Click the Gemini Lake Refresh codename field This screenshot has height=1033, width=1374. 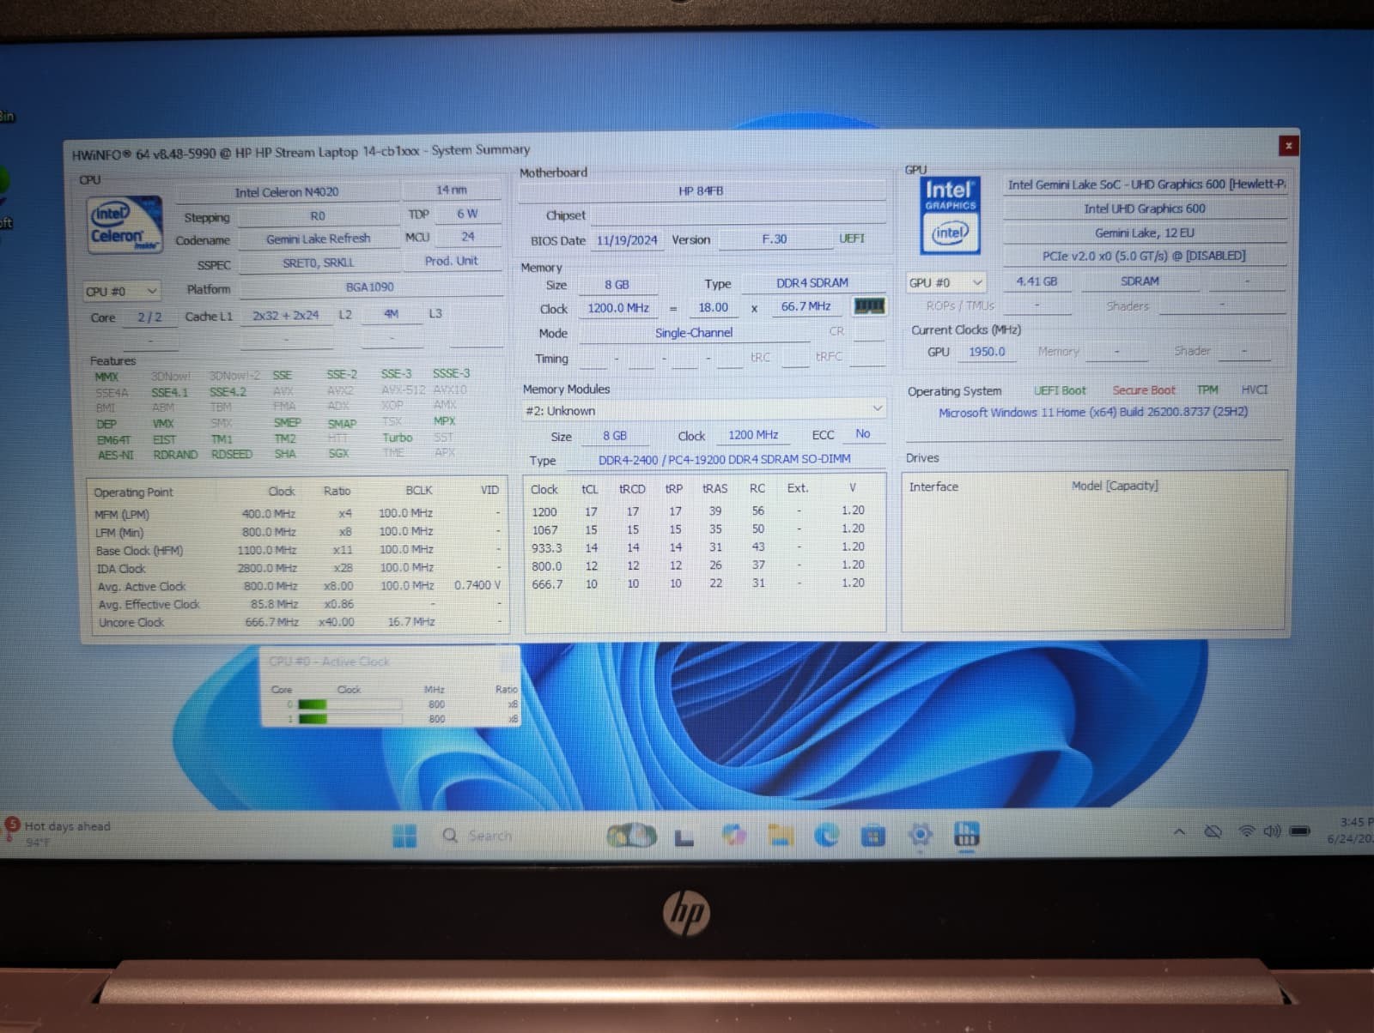pos(318,239)
